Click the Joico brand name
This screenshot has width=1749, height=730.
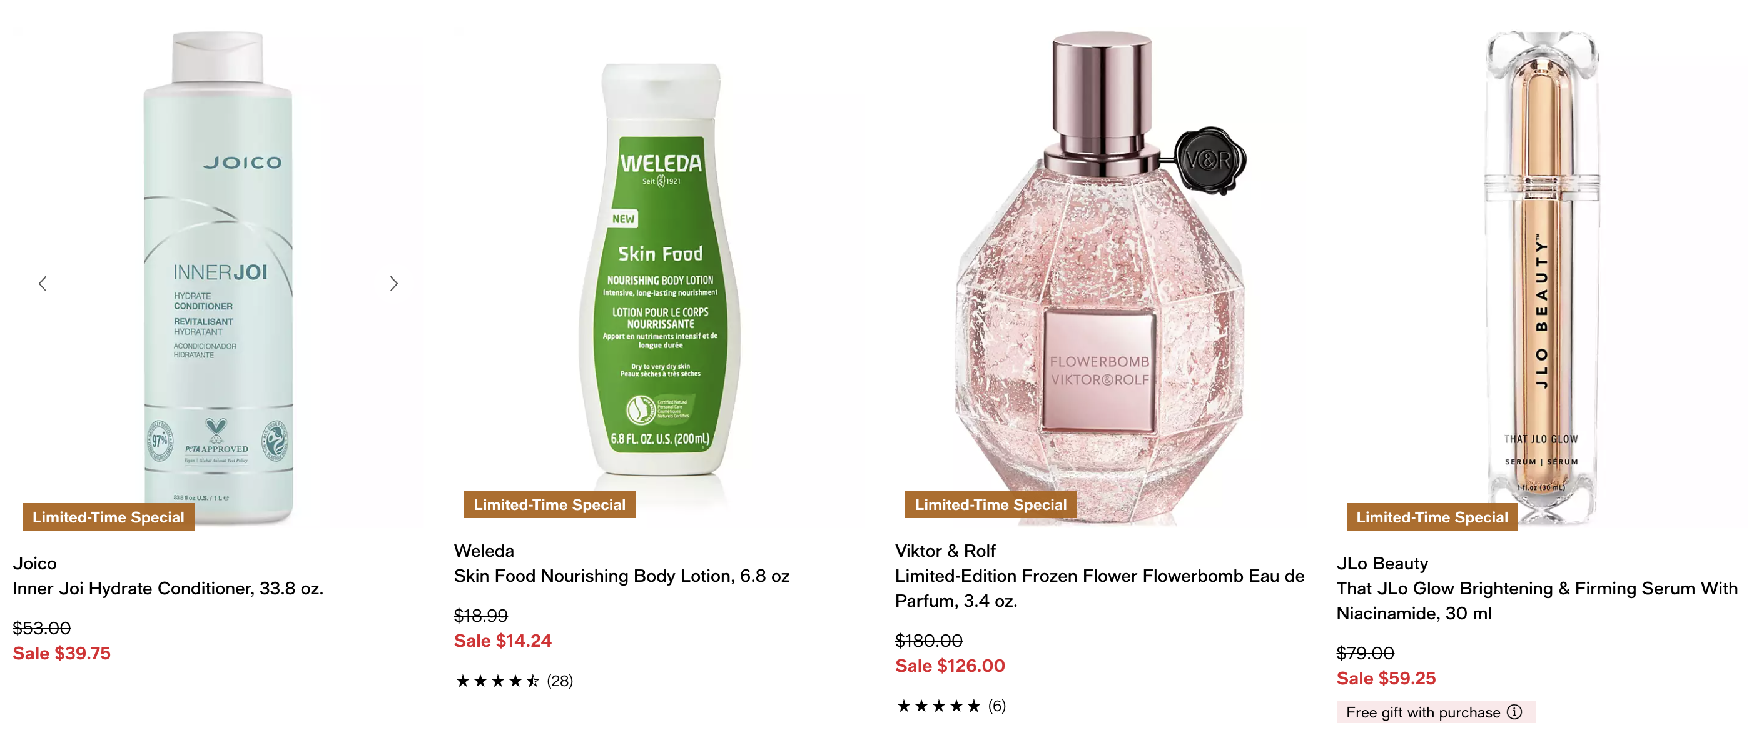click(x=34, y=563)
